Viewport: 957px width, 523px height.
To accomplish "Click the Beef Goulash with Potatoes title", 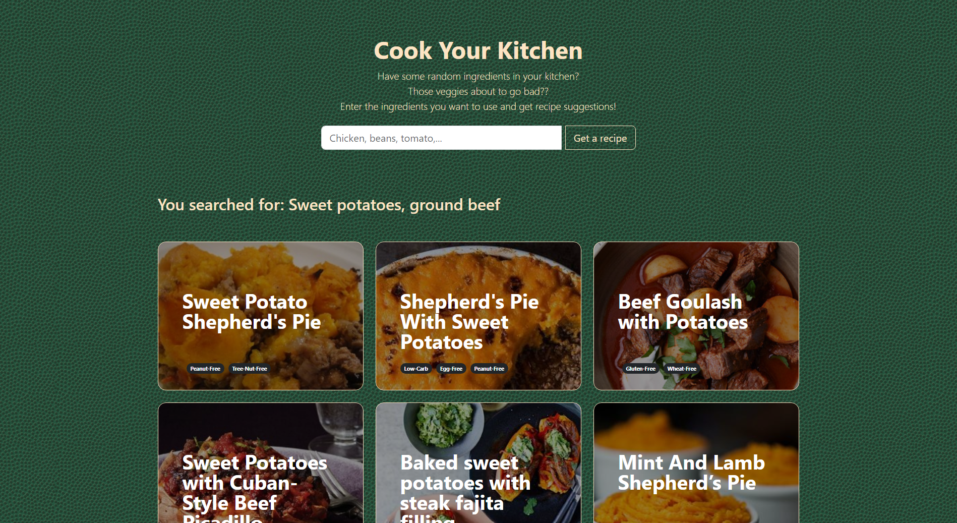I will point(683,312).
